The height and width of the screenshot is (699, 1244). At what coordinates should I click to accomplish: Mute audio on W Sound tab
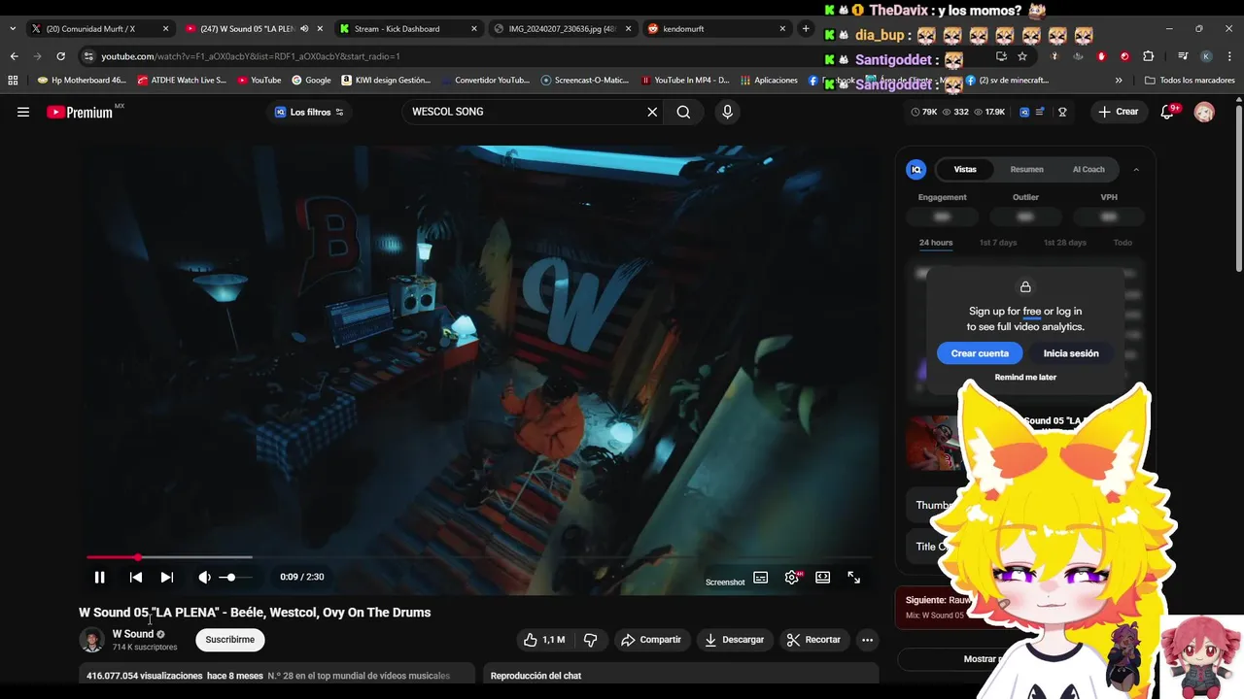(x=304, y=29)
